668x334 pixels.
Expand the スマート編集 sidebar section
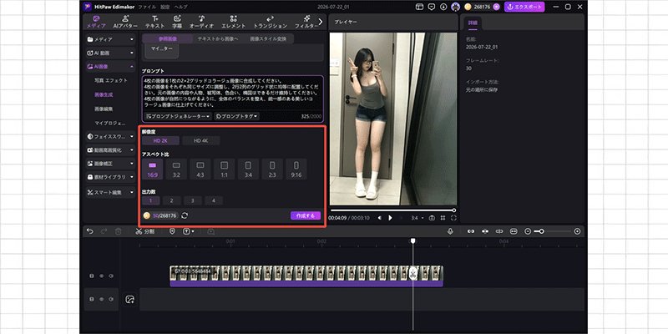click(x=110, y=193)
